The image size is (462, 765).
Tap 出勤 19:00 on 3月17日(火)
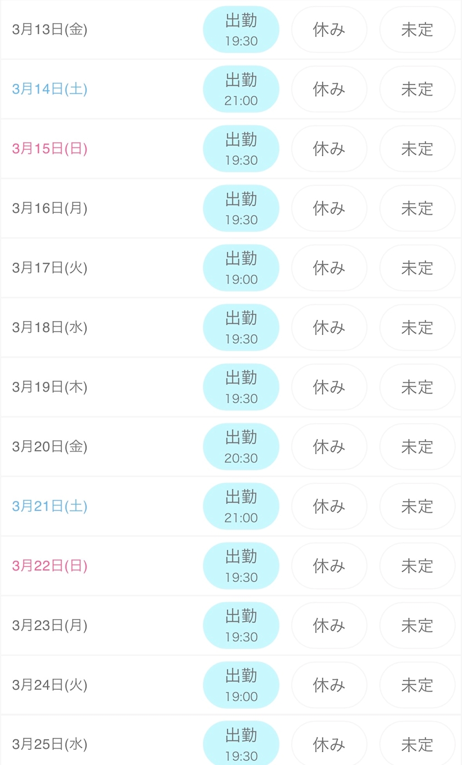point(241,268)
